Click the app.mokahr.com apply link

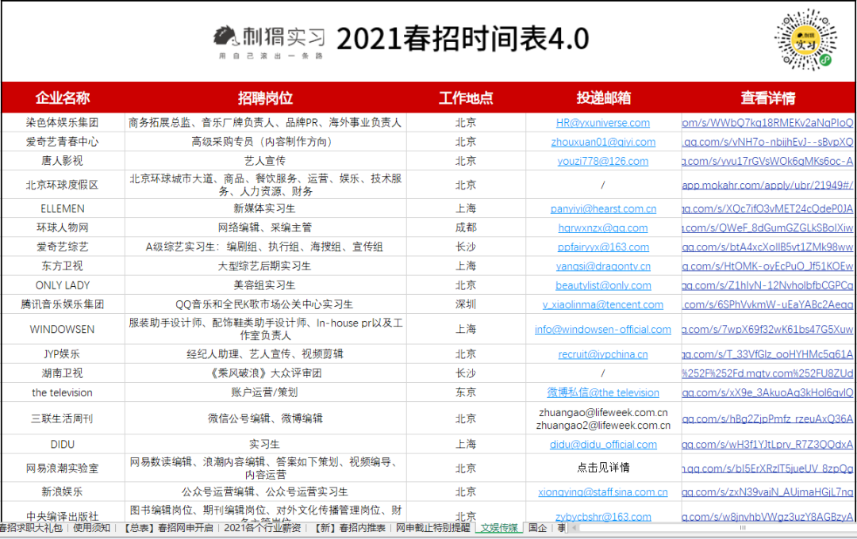click(x=767, y=185)
